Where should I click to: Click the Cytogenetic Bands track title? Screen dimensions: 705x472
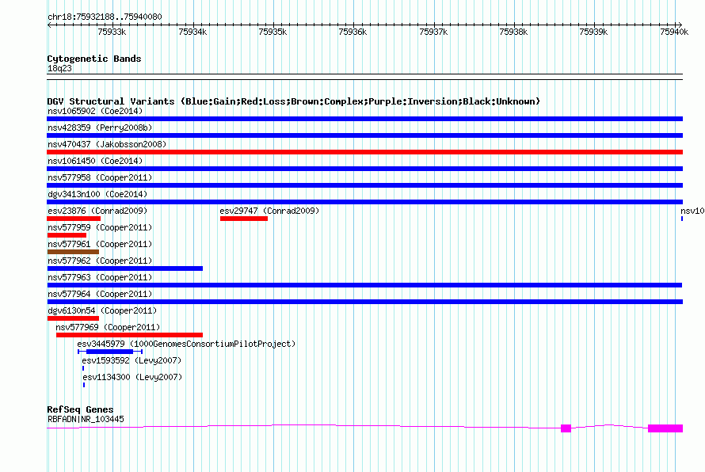[94, 59]
